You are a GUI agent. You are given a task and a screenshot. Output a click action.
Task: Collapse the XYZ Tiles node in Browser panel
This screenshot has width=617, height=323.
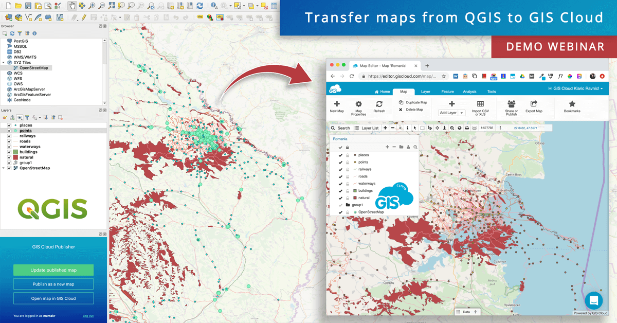point(3,62)
